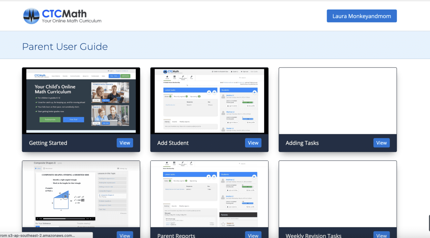Select View for Weekly Revision Tasks
Screen dimensions: 430x238
point(381,235)
